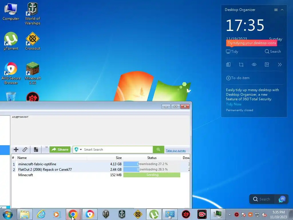Open the Minecraft 1.11 shortcut
Viewport: 293px width, 220px height.
click(33, 73)
